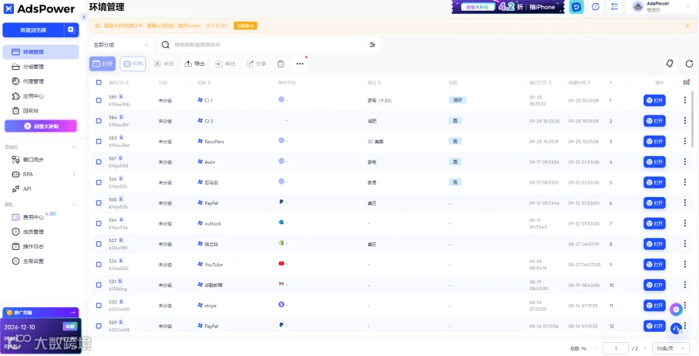Open the 50条/页 page size dropdown
Viewport: 699px width, 356px height.
point(671,348)
